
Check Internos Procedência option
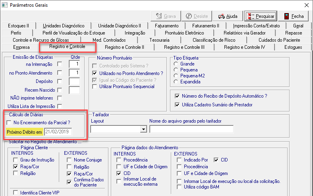coord(119,160)
